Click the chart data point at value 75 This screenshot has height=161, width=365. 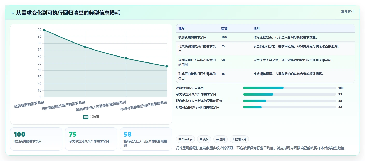tap(85, 47)
